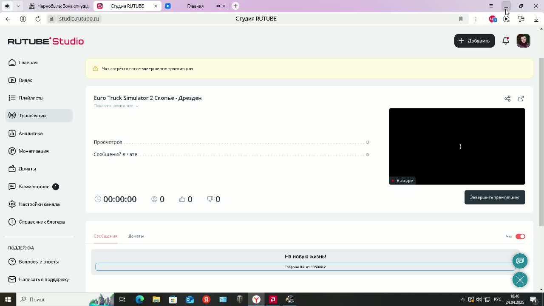
Task: Open Microsoft Edge from the taskbar
Action: click(x=139, y=299)
